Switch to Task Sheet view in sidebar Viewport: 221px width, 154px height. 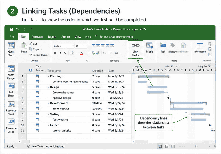11,90
